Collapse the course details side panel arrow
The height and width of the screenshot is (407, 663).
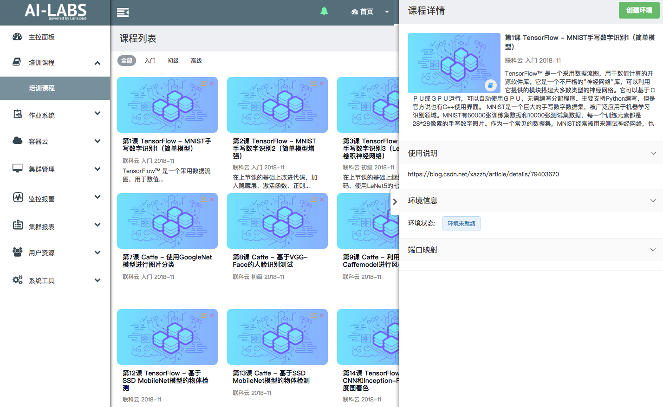click(395, 202)
